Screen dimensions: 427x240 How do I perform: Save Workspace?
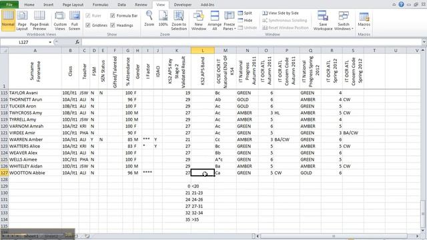(x=323, y=20)
